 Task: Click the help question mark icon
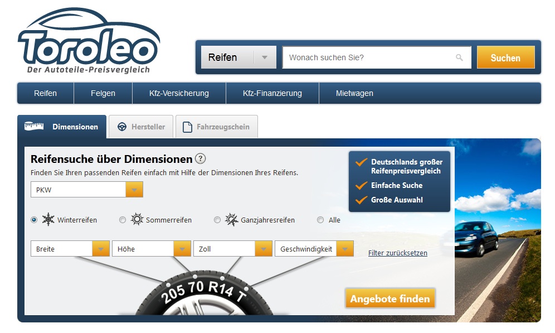point(201,159)
